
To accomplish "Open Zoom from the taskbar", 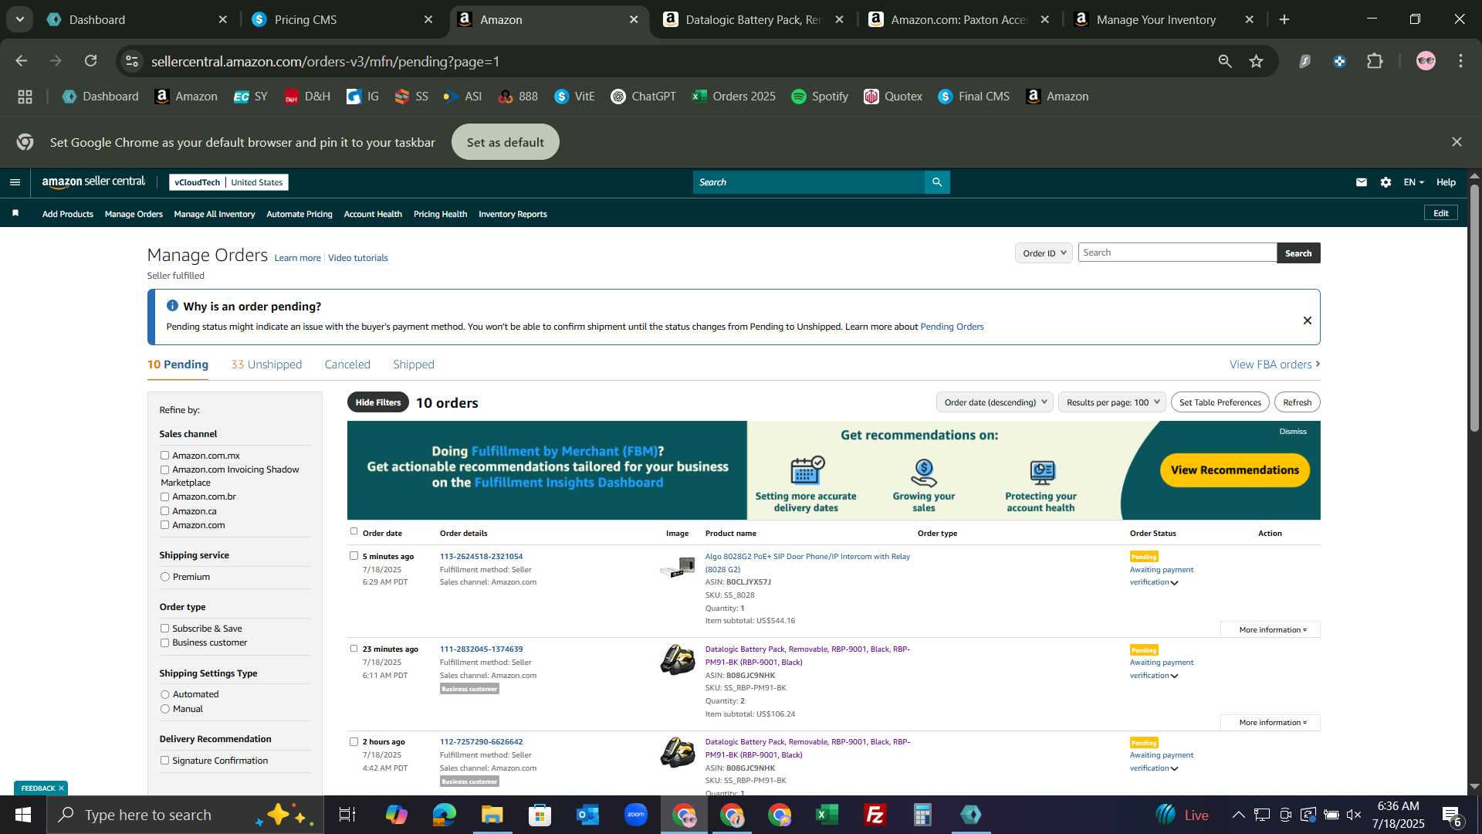I will 636,815.
